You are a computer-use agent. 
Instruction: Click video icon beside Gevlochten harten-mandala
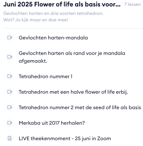click(10, 37)
